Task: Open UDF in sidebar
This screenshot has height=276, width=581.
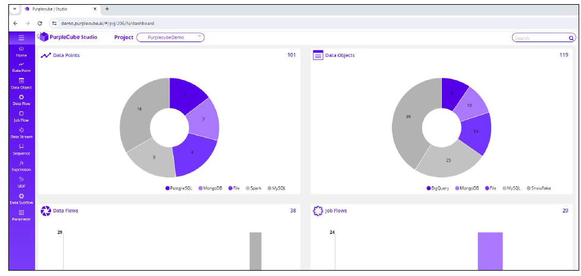Action: coord(21,183)
